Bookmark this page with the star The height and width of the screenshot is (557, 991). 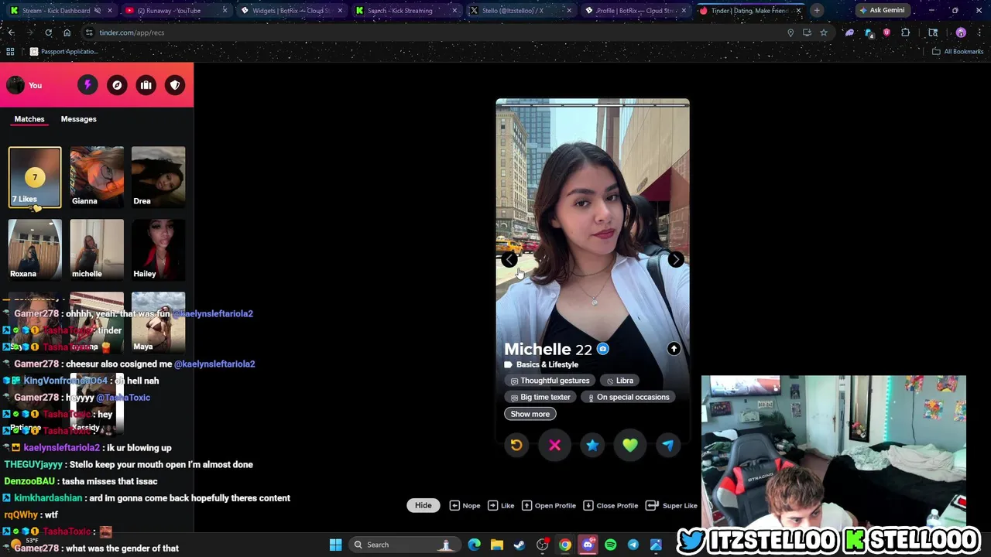(824, 32)
